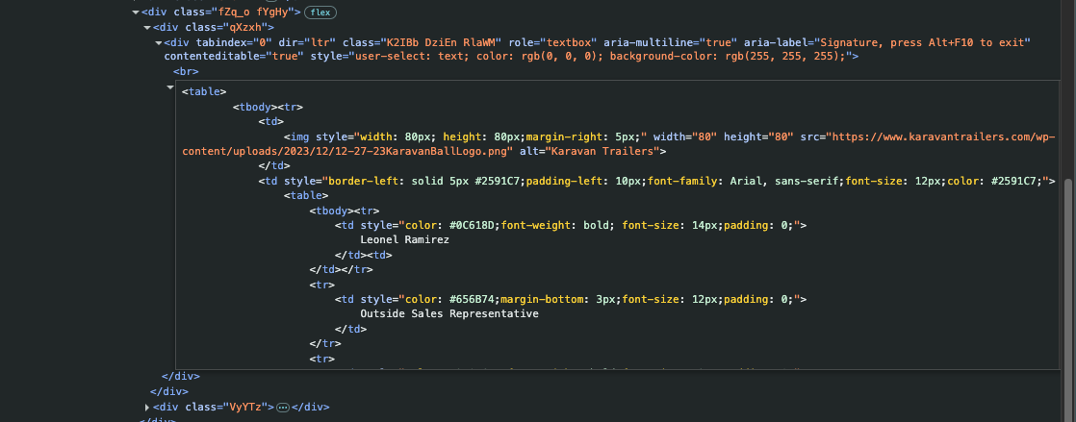The height and width of the screenshot is (422, 1076).
Task: Click the text "Outside Sales Representative"
Action: [x=449, y=313]
